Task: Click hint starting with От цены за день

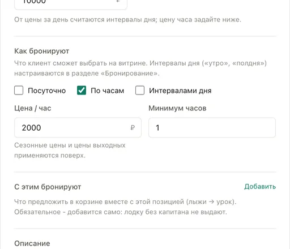Action: (x=128, y=20)
